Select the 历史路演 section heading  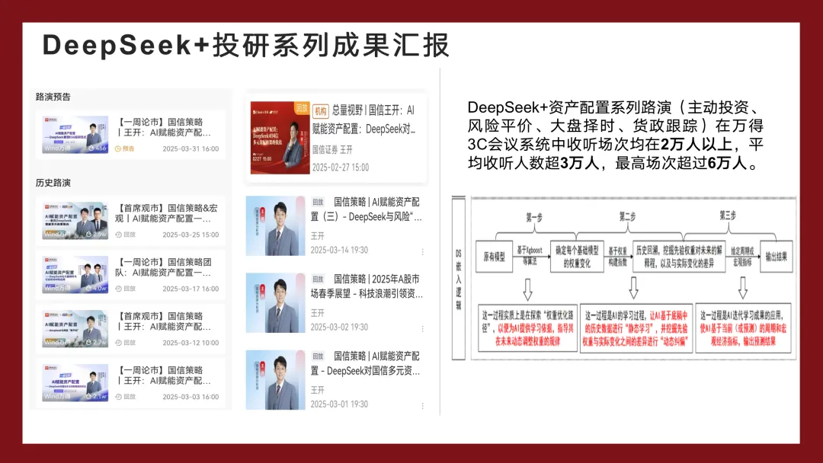tap(53, 183)
